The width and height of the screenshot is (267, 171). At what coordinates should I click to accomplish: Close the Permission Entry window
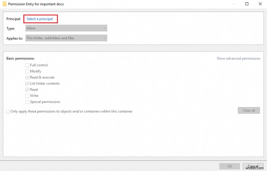pyautogui.click(x=260, y=4)
